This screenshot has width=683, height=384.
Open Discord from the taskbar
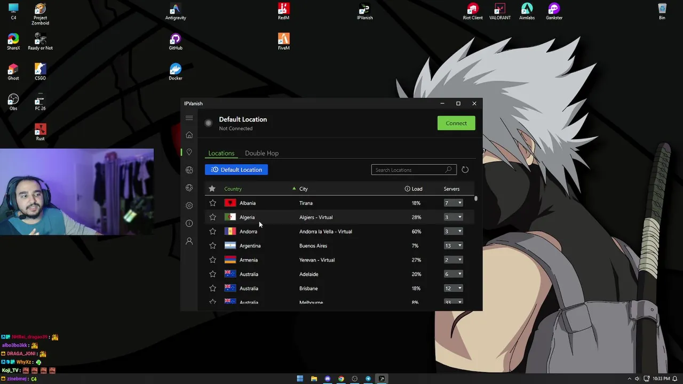point(328,379)
